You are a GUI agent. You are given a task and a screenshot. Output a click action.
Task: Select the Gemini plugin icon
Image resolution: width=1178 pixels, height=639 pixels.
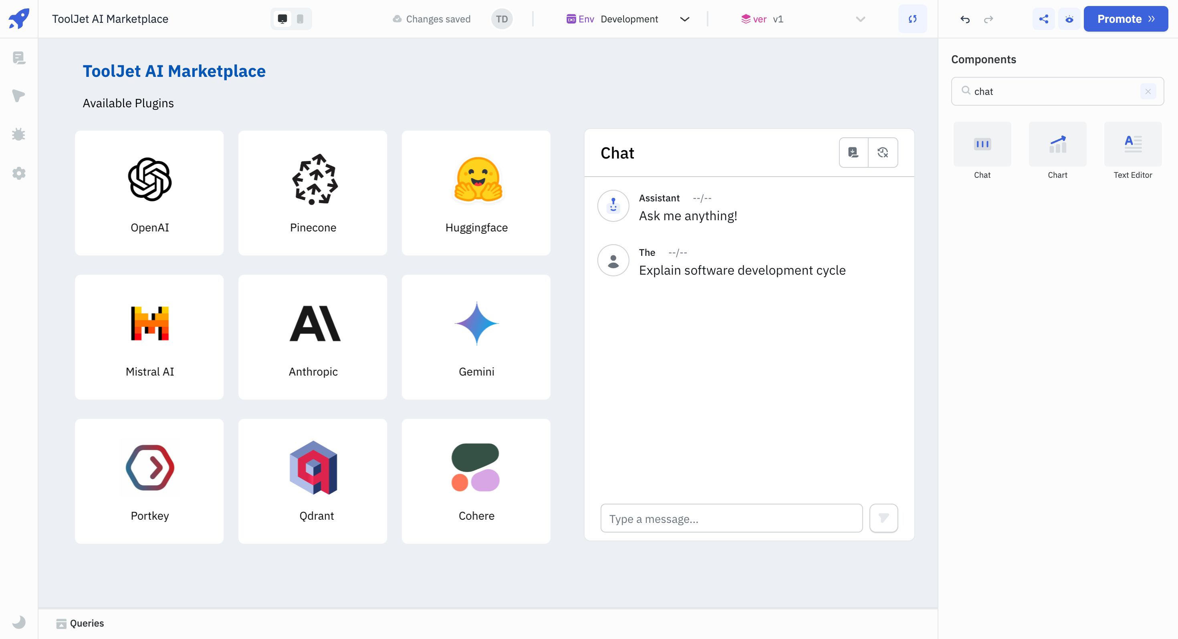click(x=476, y=324)
